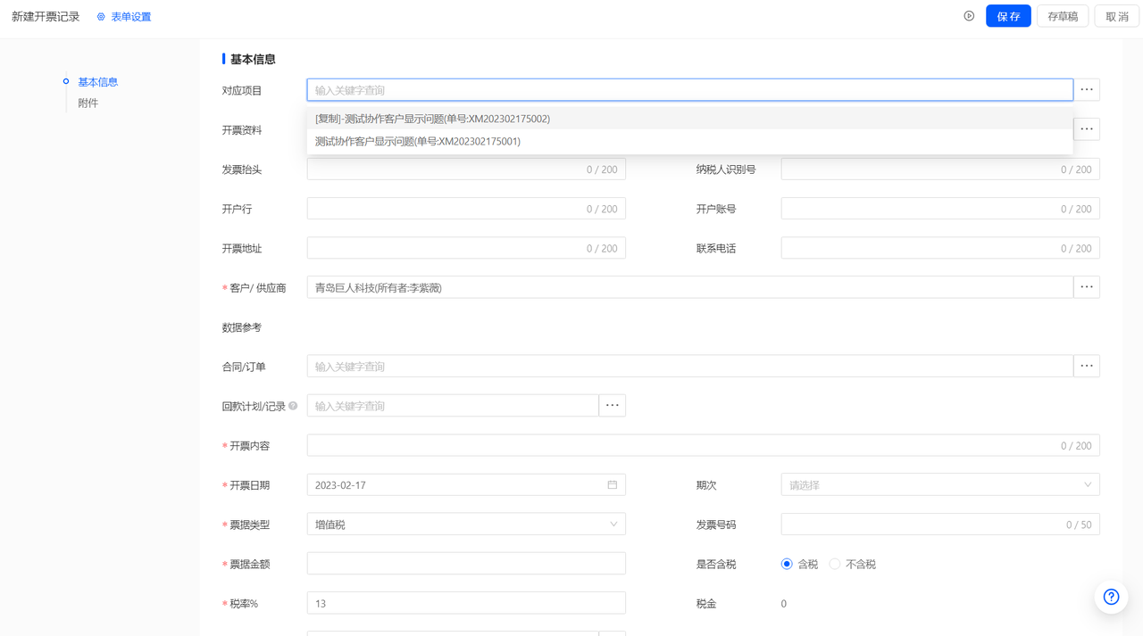1143x636 pixels.
Task: Click the blue 保存 button
Action: coord(1008,16)
